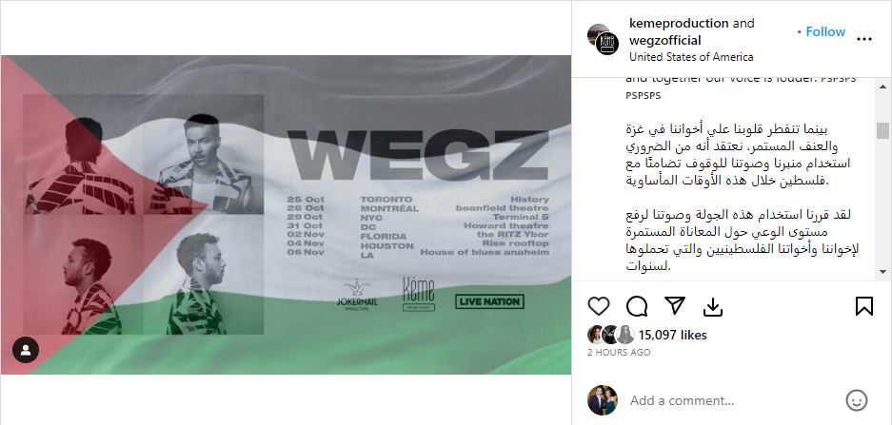Click liker avatars beside likes count
This screenshot has height=425, width=892.
(611, 335)
